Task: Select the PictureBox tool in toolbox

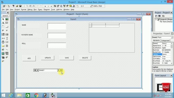Action: [x=7, y=19]
